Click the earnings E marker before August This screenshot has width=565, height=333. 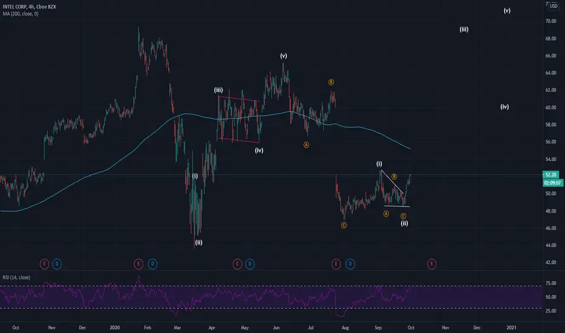[x=336, y=264]
